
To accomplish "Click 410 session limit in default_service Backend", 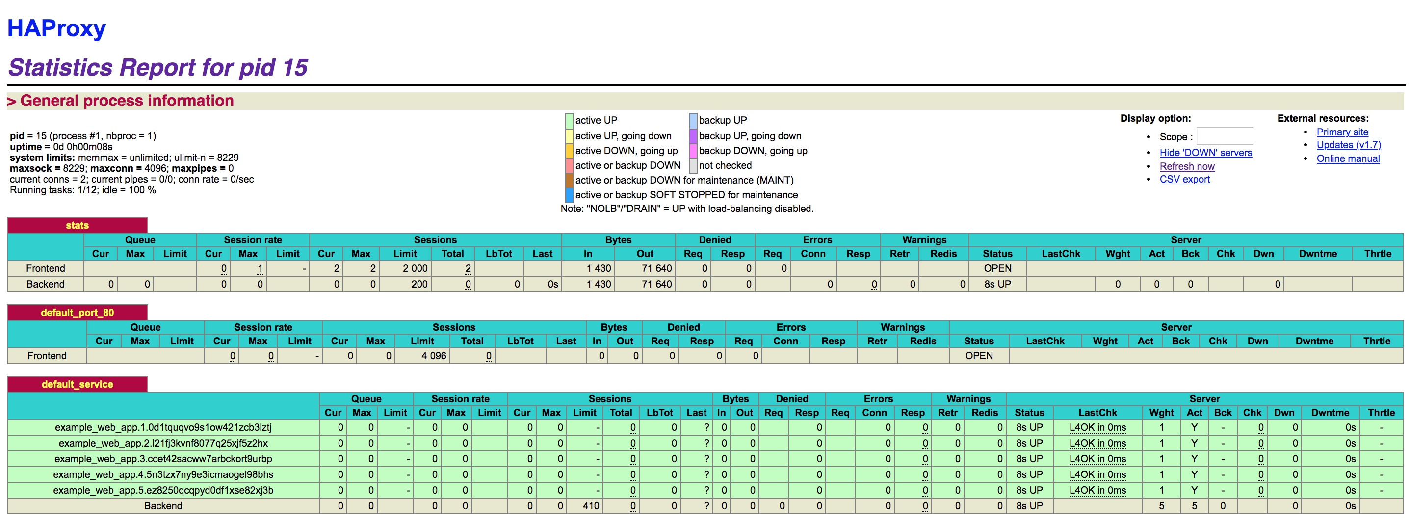I will point(591,506).
